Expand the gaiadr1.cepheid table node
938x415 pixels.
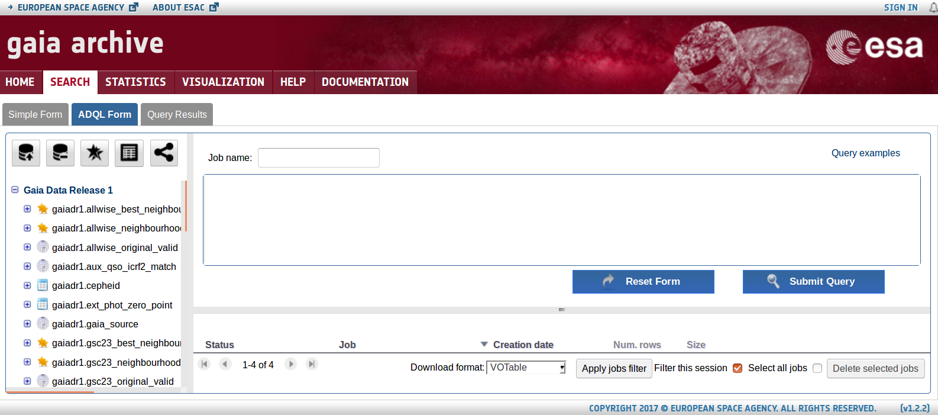27,285
